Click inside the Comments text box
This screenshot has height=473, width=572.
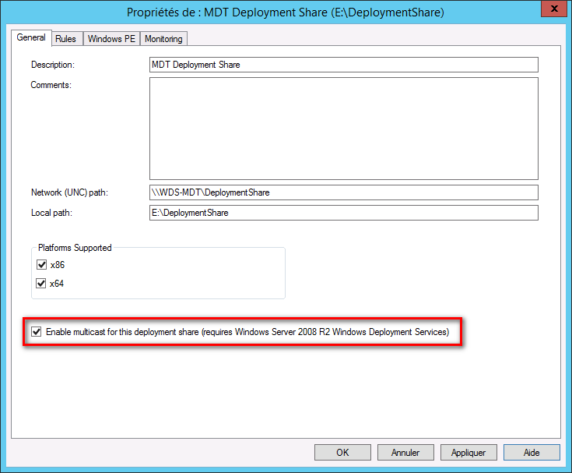coord(344,129)
